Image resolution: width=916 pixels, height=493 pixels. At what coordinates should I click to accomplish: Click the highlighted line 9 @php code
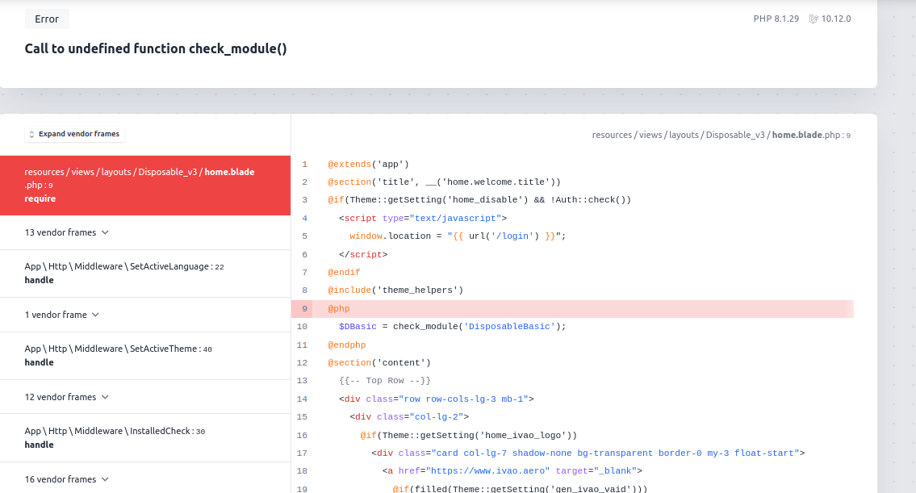(x=339, y=308)
